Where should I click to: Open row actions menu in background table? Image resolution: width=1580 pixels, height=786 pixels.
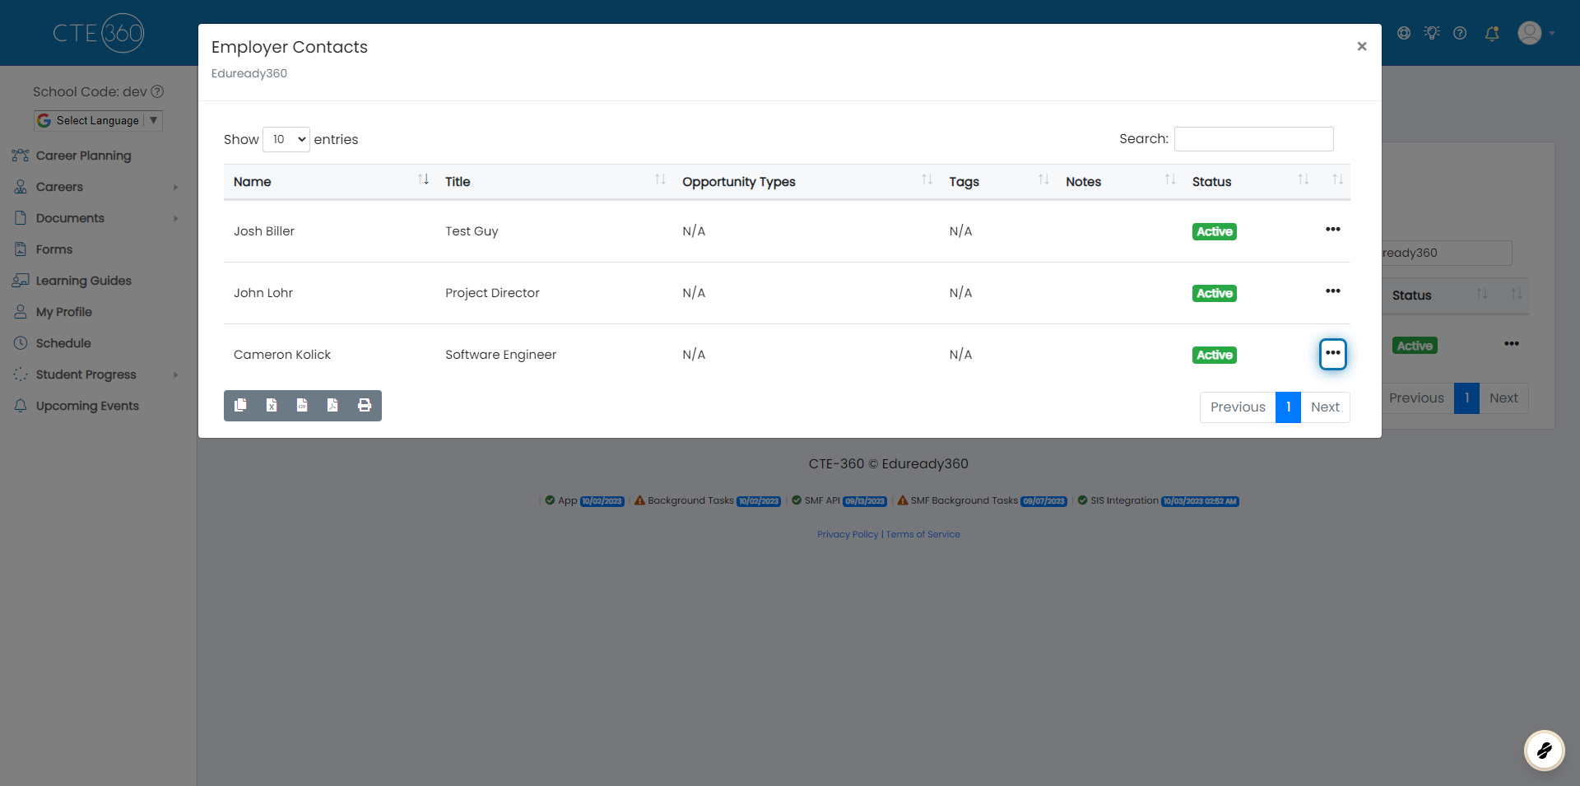click(x=1512, y=343)
